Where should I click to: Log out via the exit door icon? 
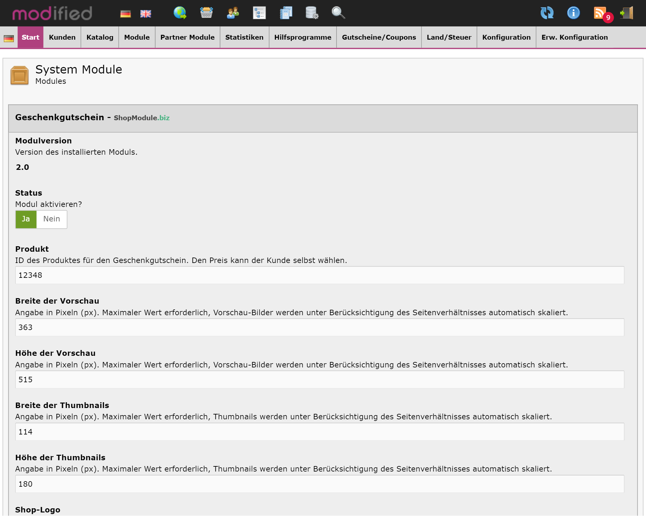[626, 13]
